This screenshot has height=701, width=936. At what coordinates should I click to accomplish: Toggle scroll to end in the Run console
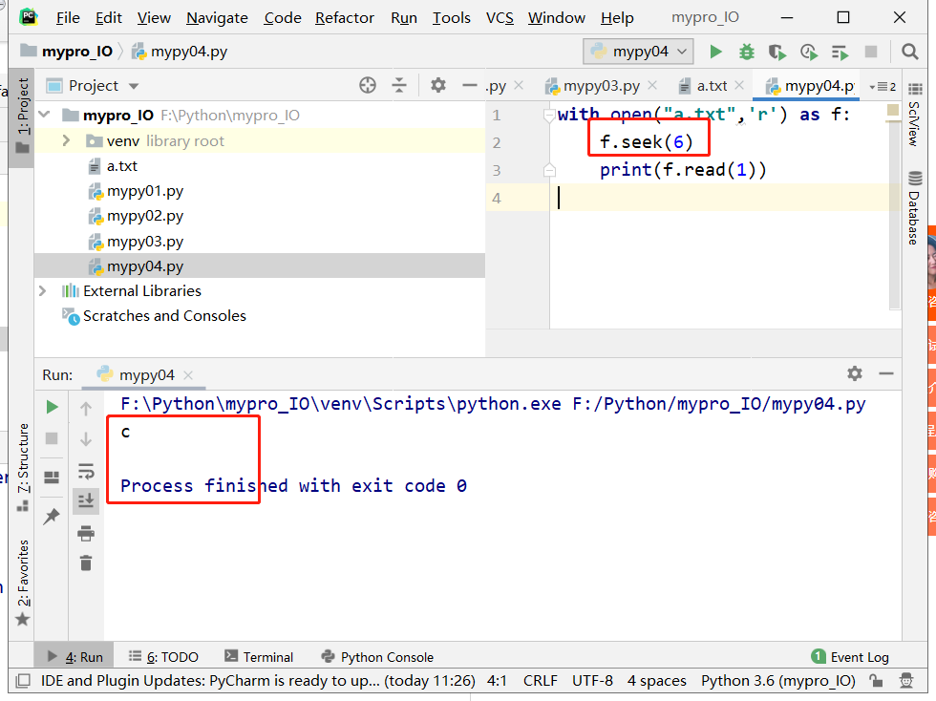coord(86,500)
